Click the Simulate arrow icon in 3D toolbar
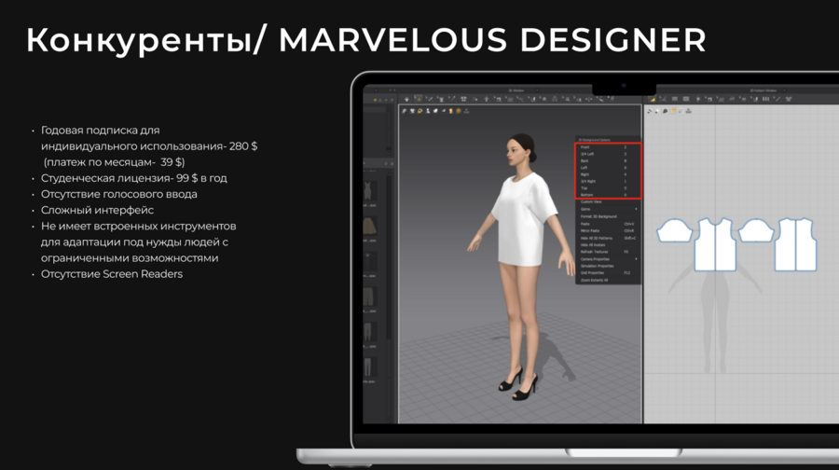The height and width of the screenshot is (470, 839). coord(406,99)
